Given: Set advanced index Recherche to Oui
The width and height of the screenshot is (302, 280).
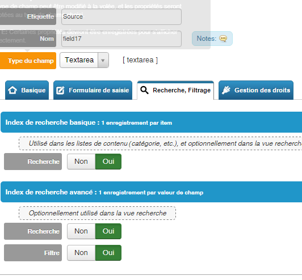Looking at the screenshot, I should tap(108, 231).
